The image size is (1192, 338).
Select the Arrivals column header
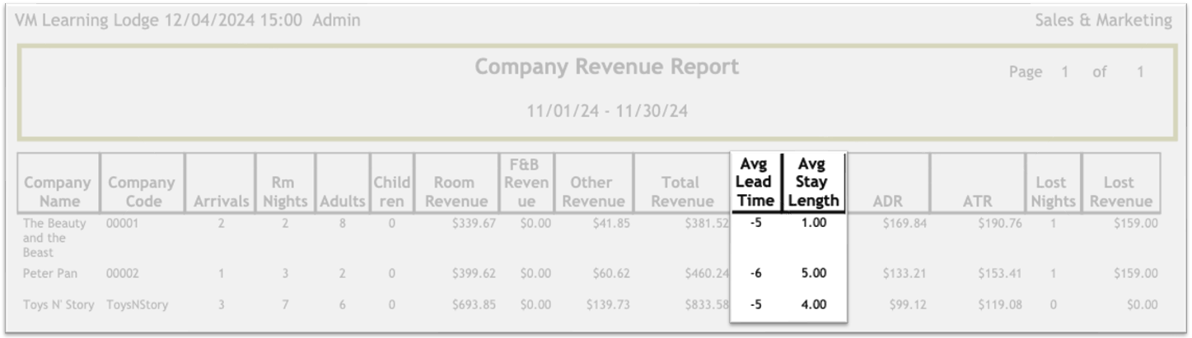(x=222, y=201)
